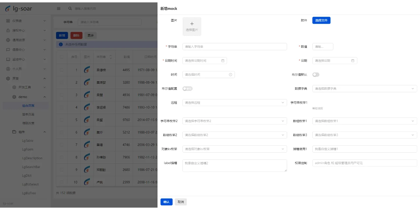
Task: Open the 数组枚举3 dropdown
Action: point(365,135)
